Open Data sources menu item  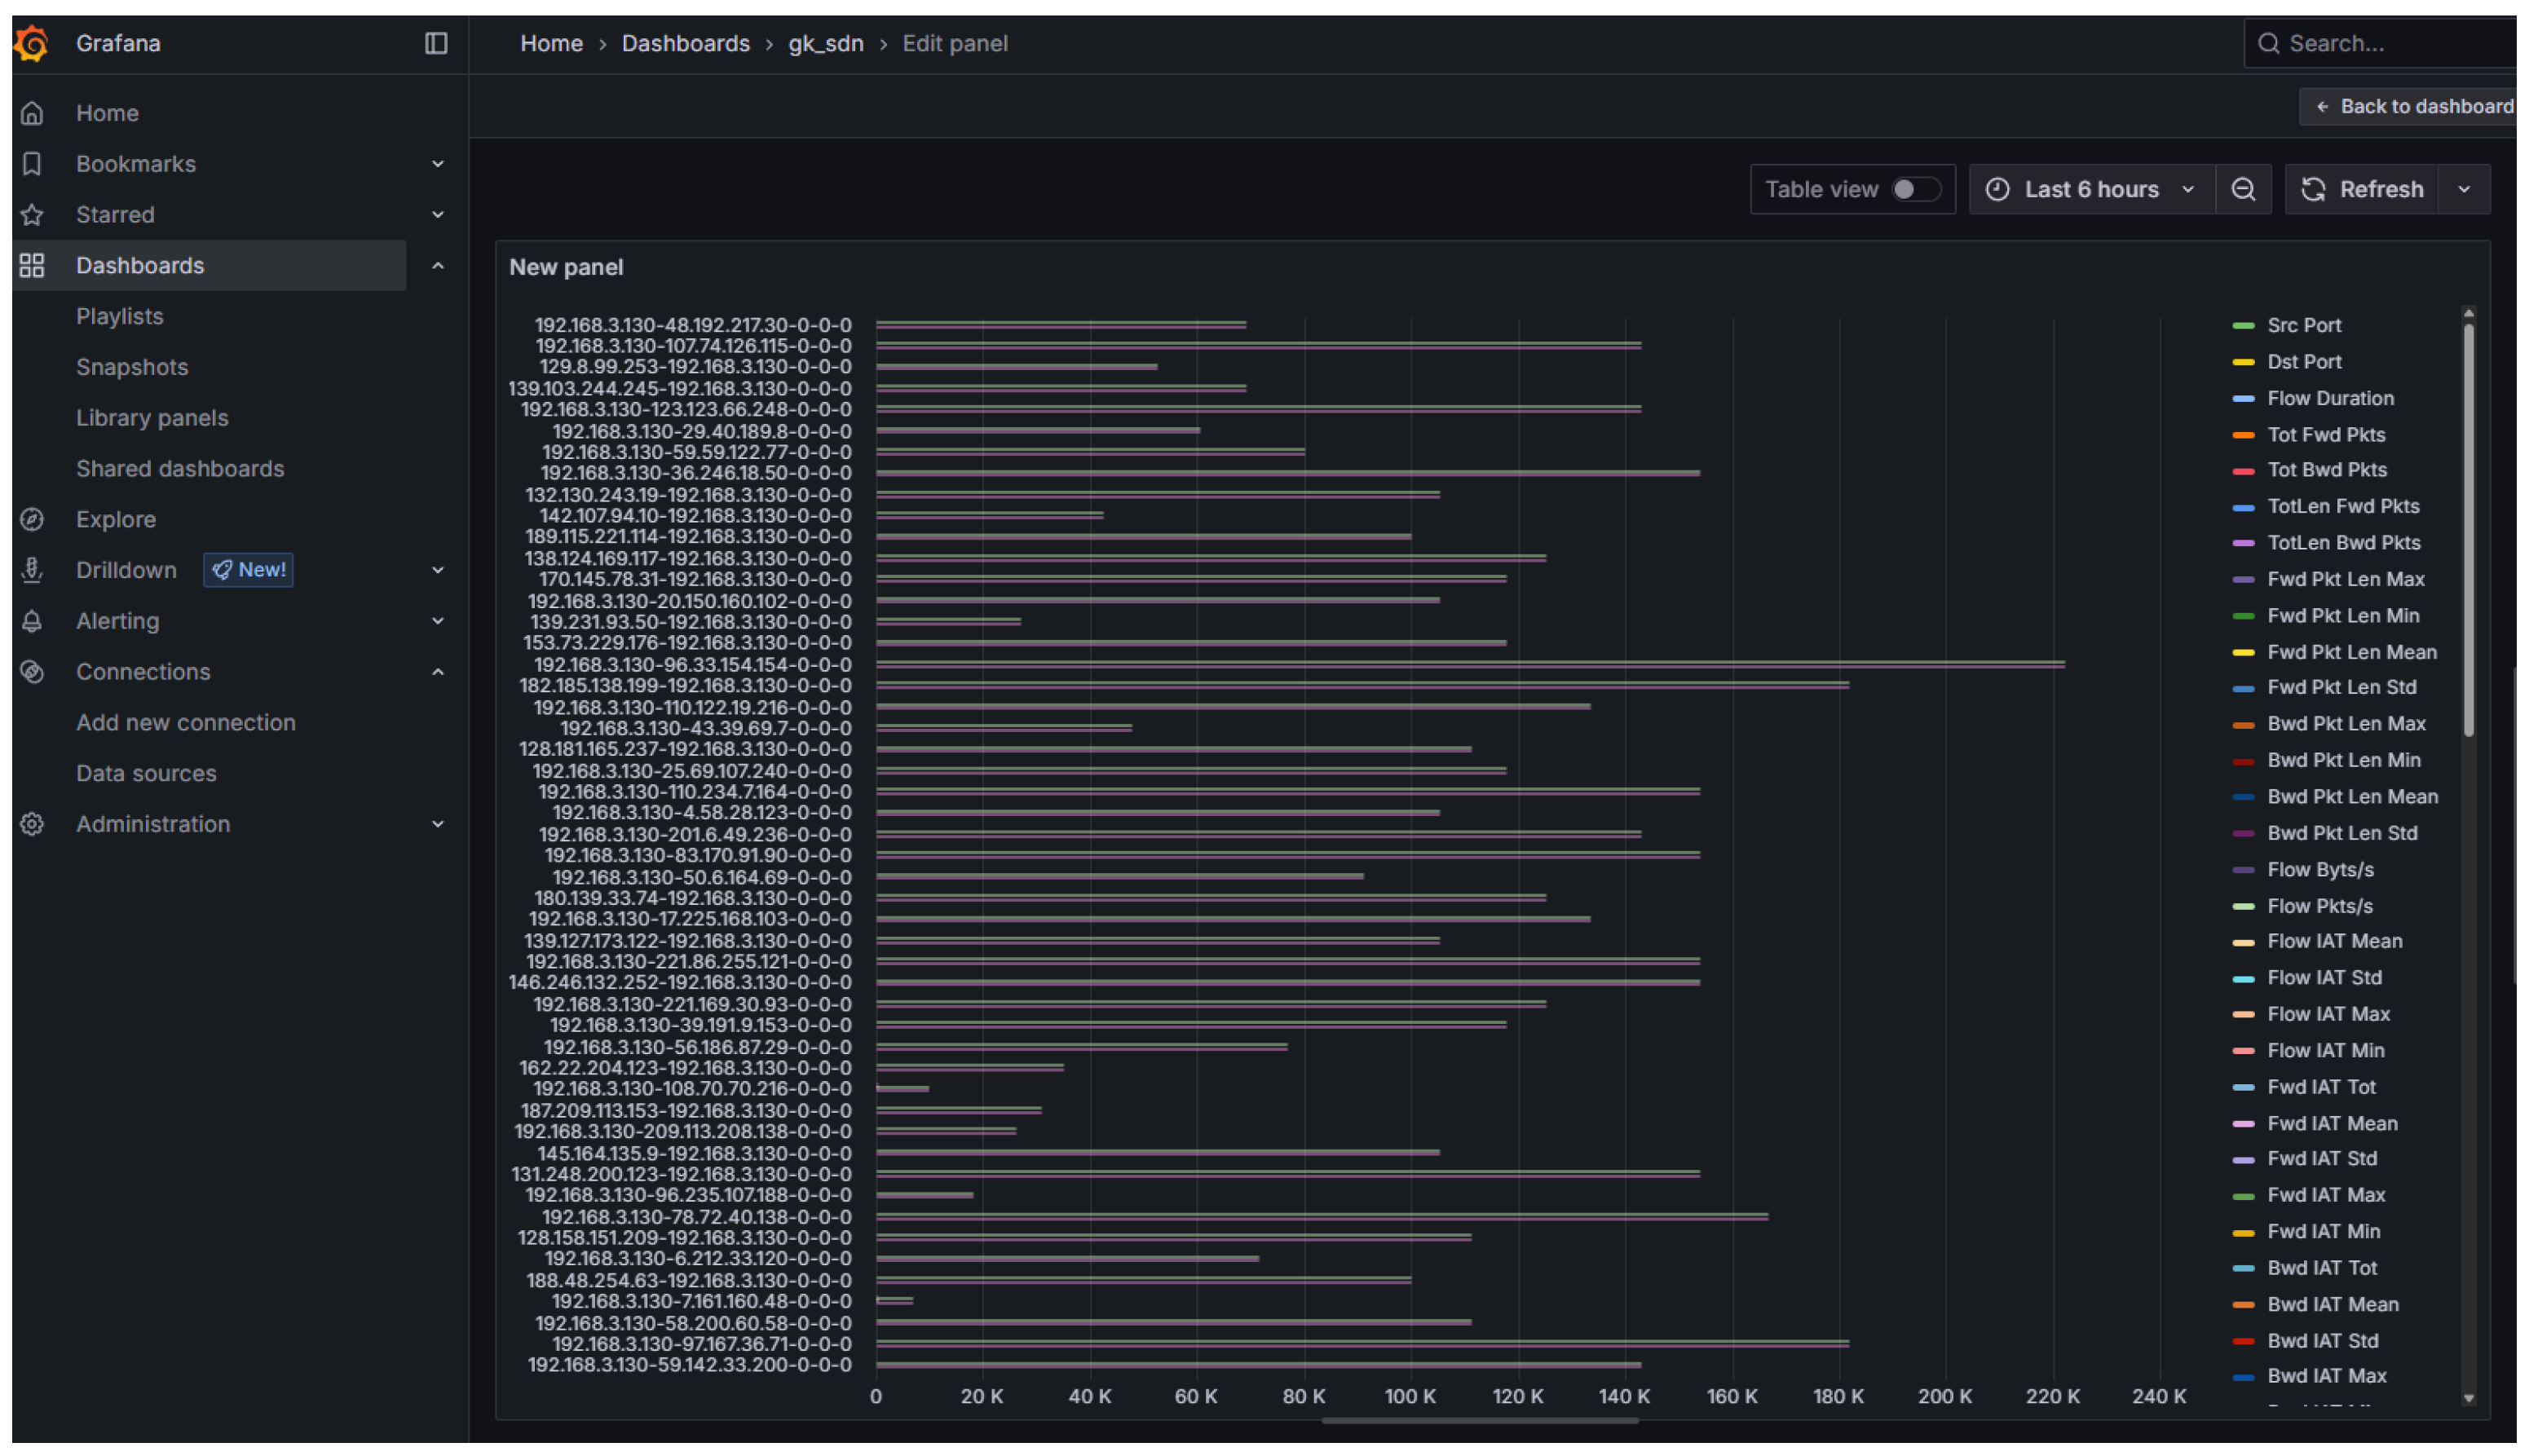146,773
